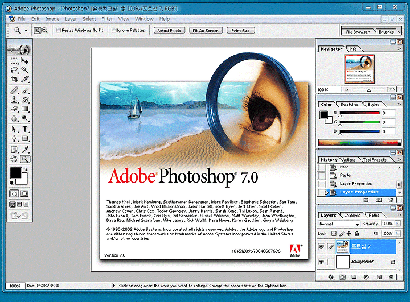Switch to the Channels tab
Image resolution: width=410 pixels, height=302 pixels.
(352, 215)
